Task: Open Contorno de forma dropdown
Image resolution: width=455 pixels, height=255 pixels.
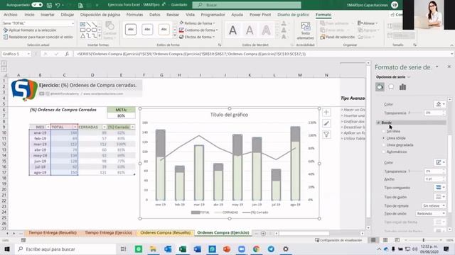Action: coord(217,30)
